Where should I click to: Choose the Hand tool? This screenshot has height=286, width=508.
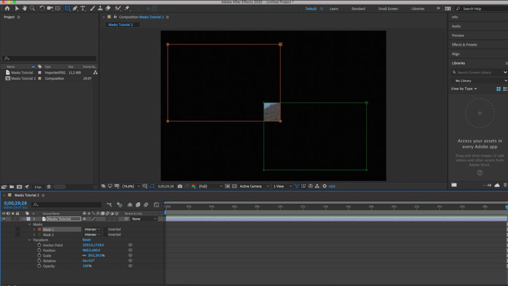pyautogui.click(x=24, y=8)
